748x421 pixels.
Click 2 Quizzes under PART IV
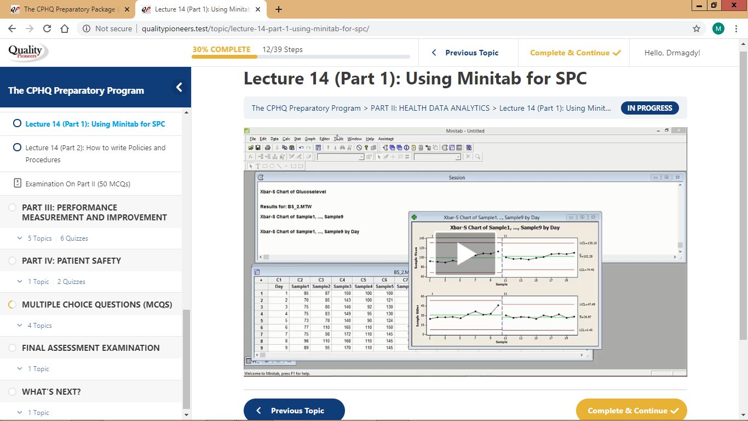[x=71, y=282]
